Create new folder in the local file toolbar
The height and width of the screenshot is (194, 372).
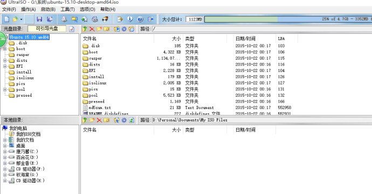(x=92, y=120)
